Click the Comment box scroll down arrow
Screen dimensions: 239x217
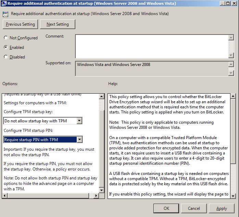coord(231,55)
